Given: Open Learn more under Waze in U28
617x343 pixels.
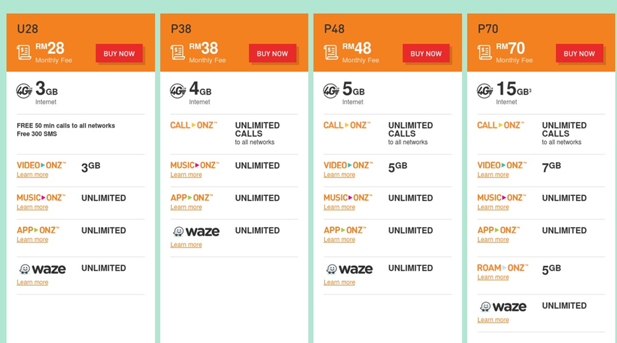Looking at the screenshot, I should click(x=33, y=282).
